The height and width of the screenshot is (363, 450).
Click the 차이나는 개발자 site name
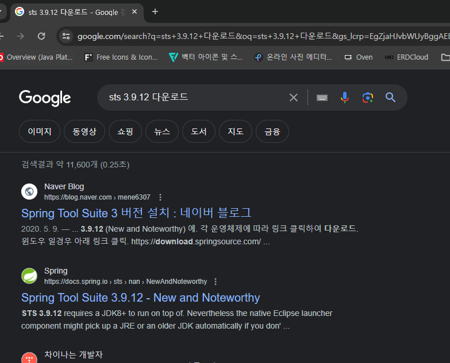74,355
